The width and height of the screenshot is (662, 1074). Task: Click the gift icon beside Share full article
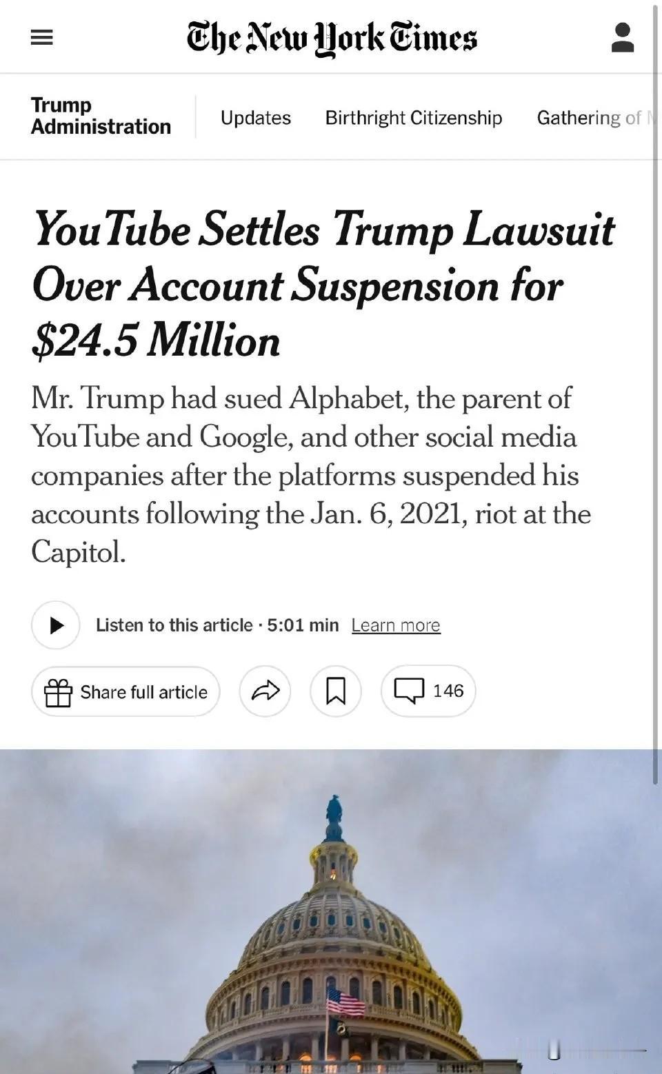click(58, 692)
